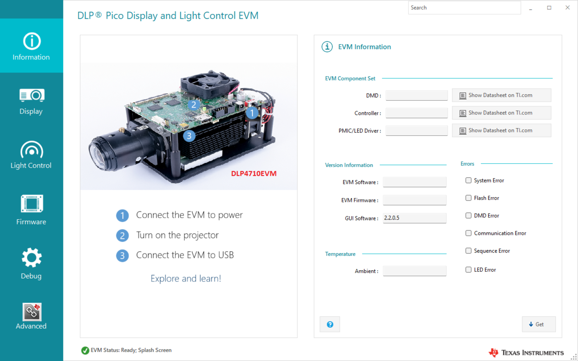Click the GUI Software field showing 2.2.0.5
Image resolution: width=578 pixels, height=361 pixels.
[x=415, y=218]
